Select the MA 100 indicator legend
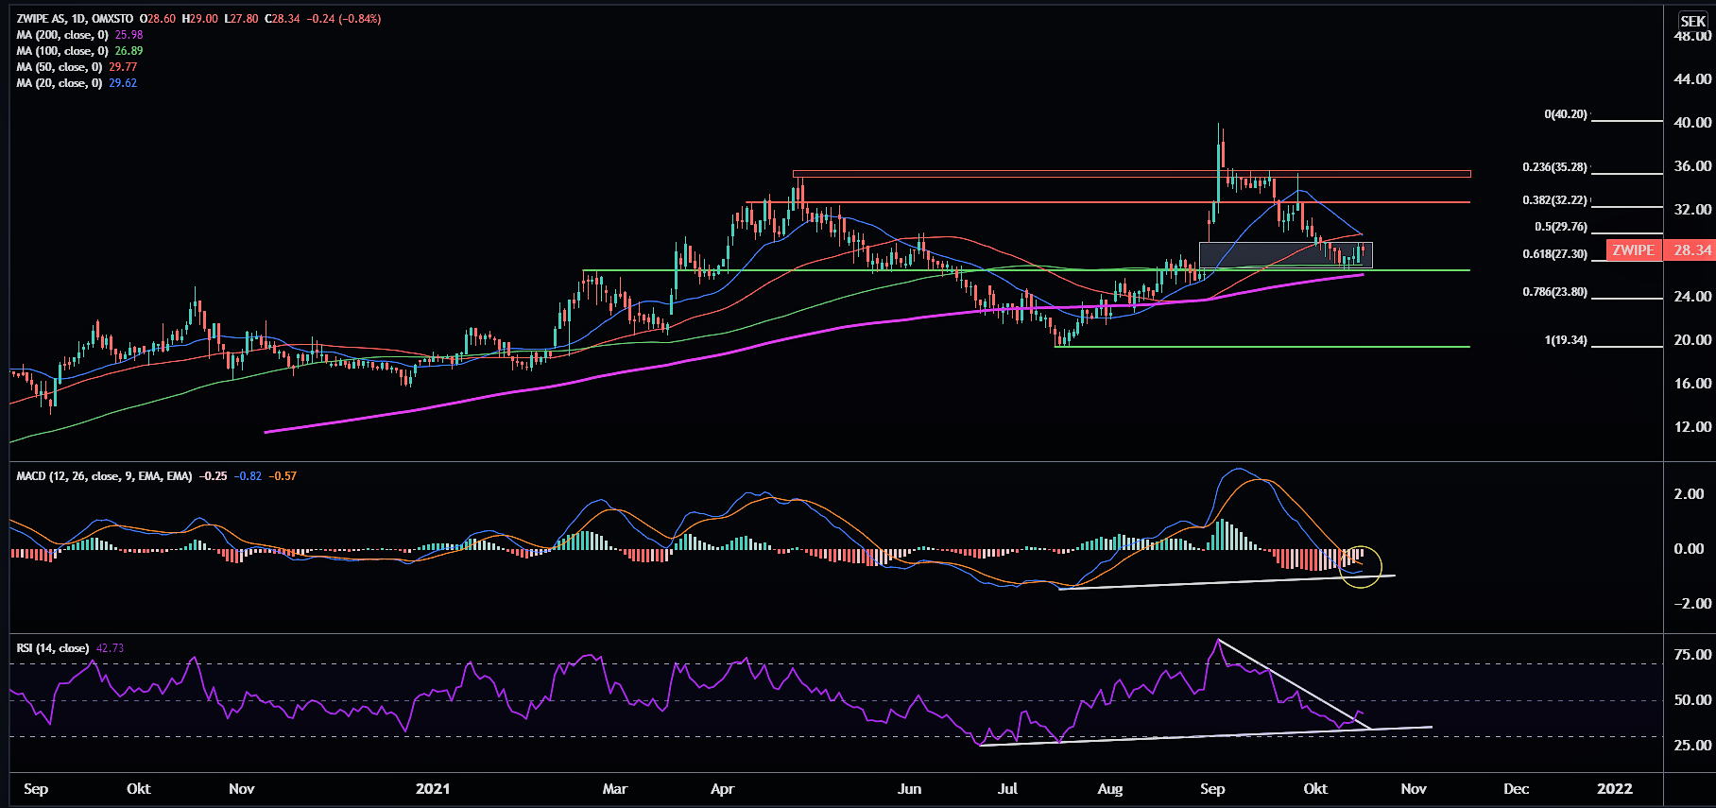This screenshot has height=808, width=1716. point(62,51)
